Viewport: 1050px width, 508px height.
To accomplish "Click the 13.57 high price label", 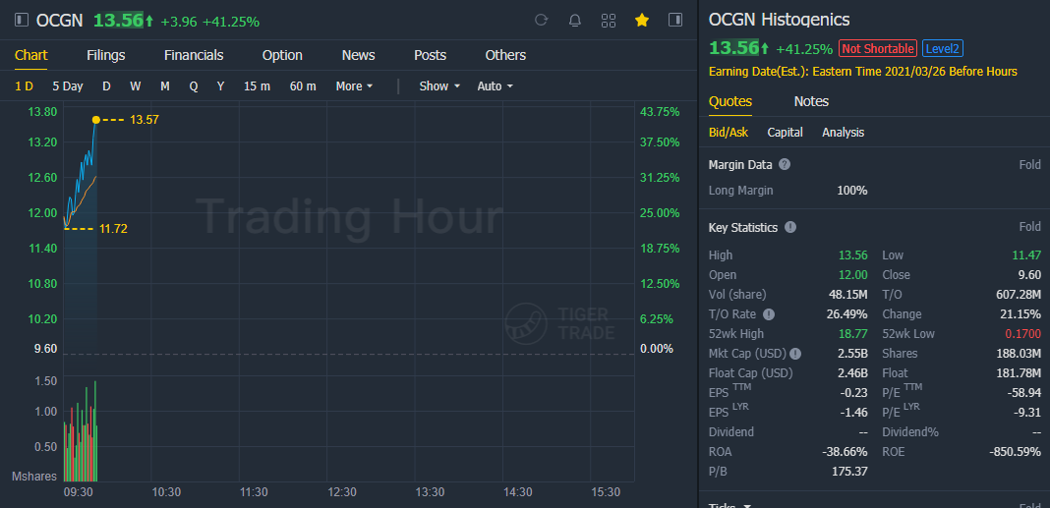I will click(x=145, y=120).
